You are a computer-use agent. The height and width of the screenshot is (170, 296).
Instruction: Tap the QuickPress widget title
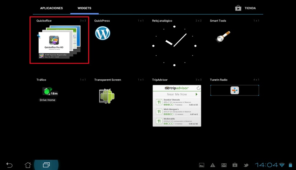(x=102, y=21)
